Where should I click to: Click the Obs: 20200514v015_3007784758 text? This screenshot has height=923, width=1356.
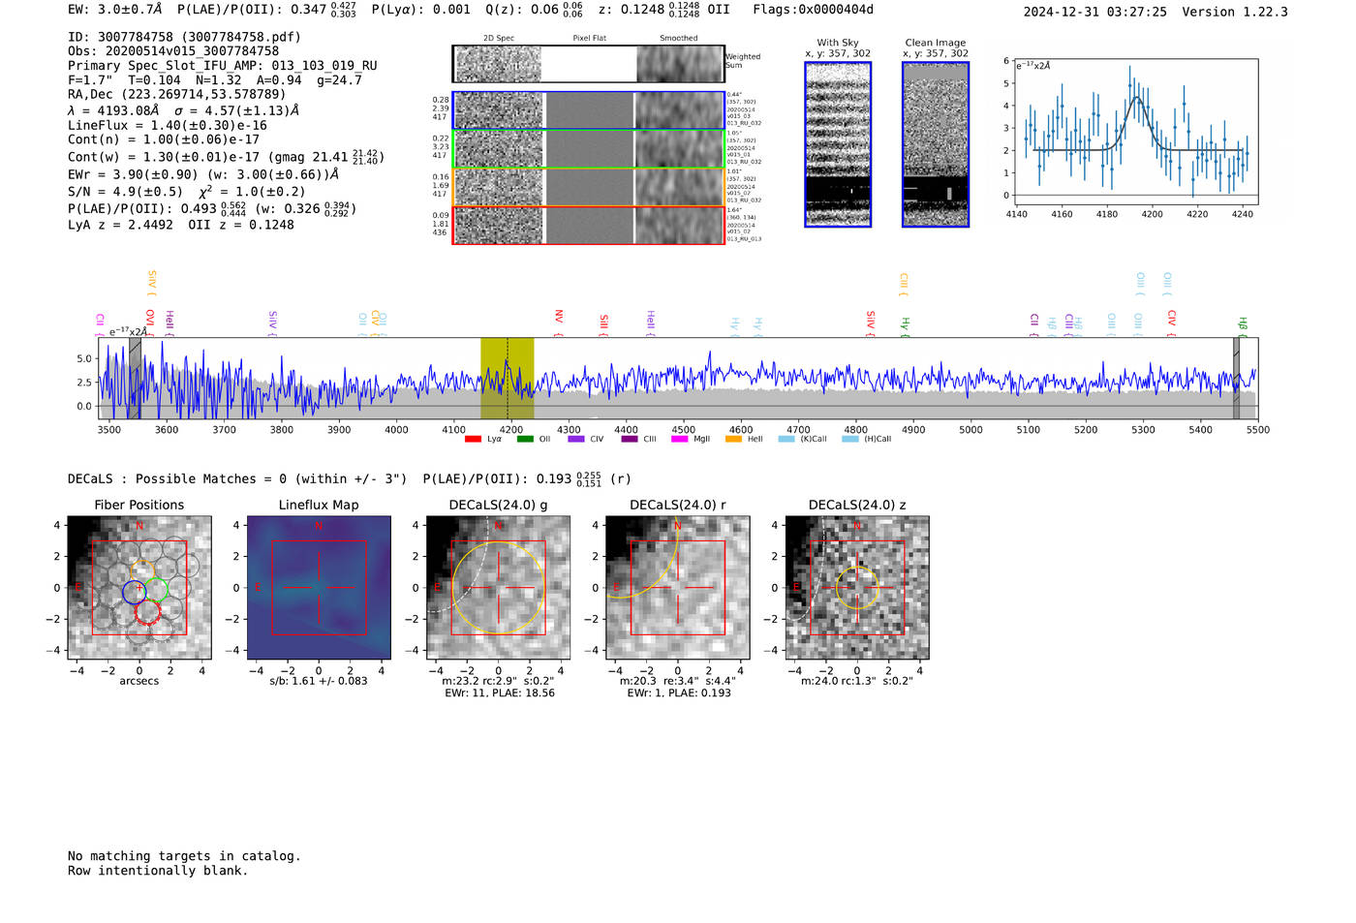[173, 51]
